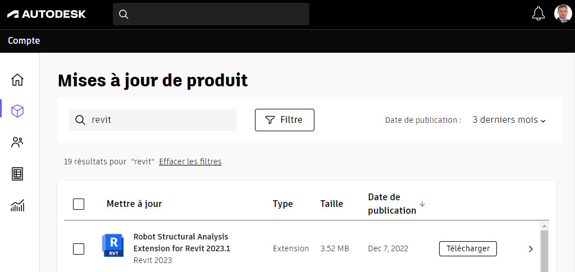Click Date de publication column header

[x=392, y=204]
